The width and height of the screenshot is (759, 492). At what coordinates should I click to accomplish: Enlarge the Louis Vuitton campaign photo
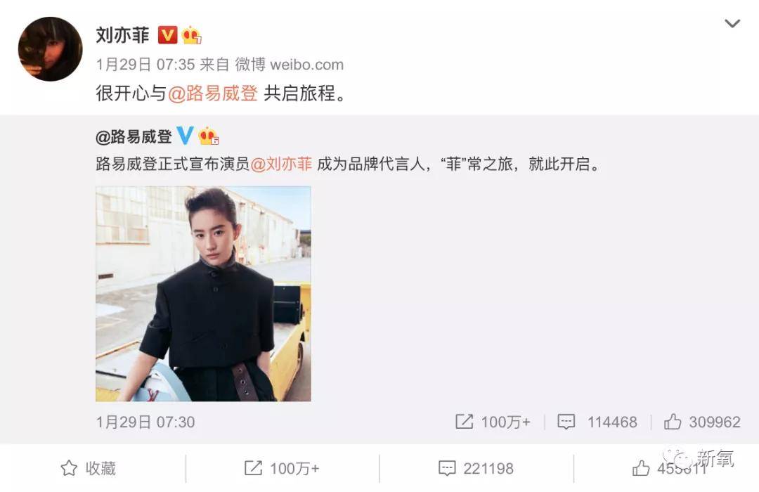(x=203, y=294)
